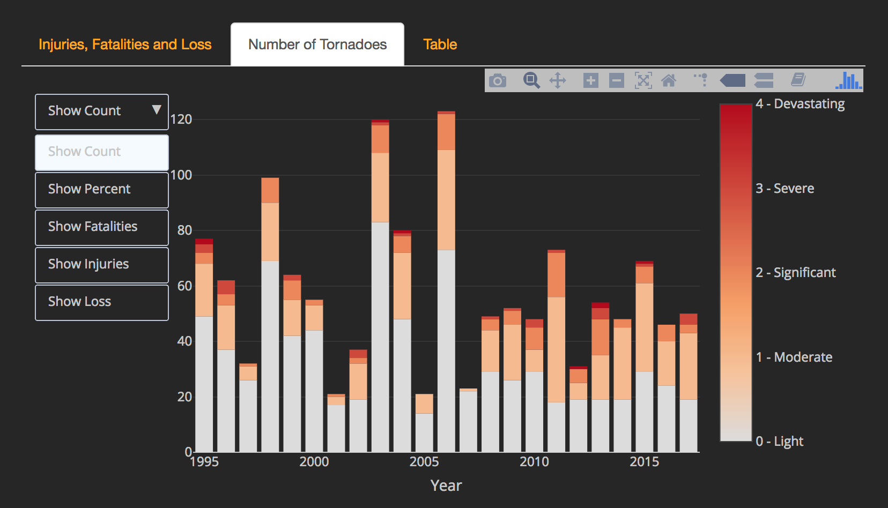The height and width of the screenshot is (508, 888).
Task: Choose Show Percent from the dropdown
Action: coord(102,190)
